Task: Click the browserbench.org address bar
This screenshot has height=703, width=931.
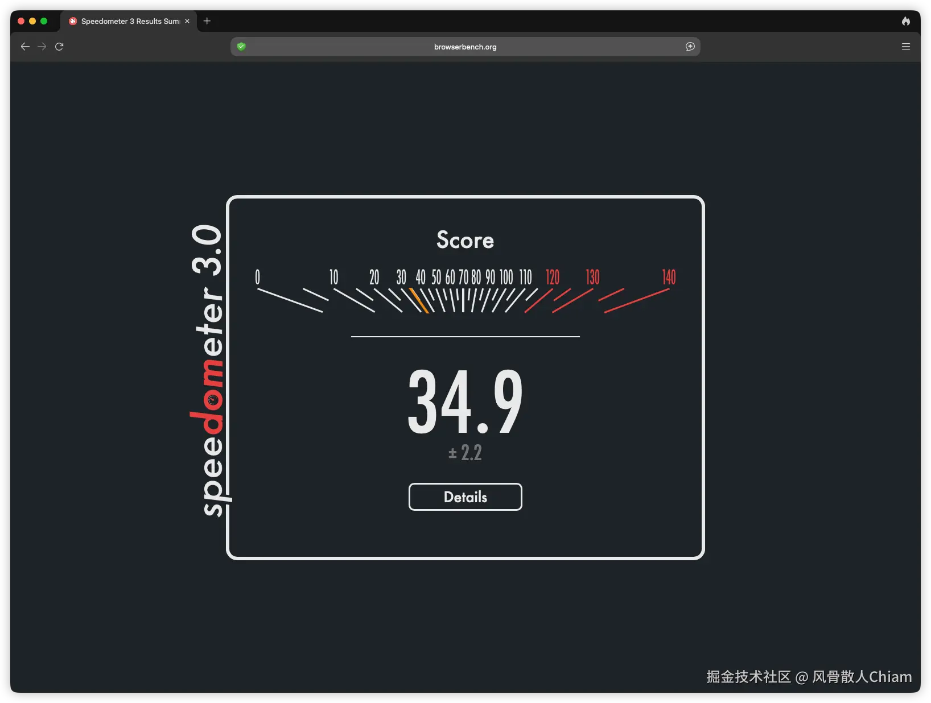Action: [x=465, y=47]
